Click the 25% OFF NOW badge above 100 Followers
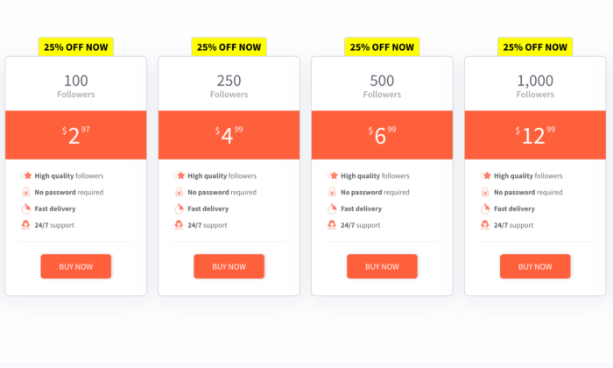Screen dimensions: 613x368 76,47
